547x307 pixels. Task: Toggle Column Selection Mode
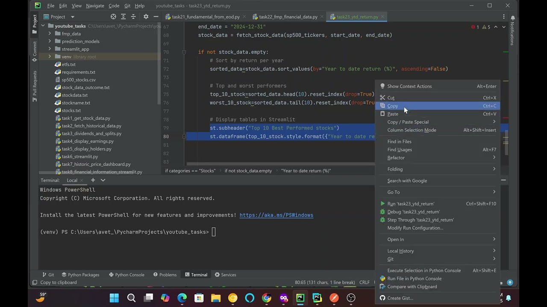coord(438,130)
